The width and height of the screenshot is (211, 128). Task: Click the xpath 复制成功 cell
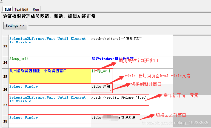click(132, 46)
